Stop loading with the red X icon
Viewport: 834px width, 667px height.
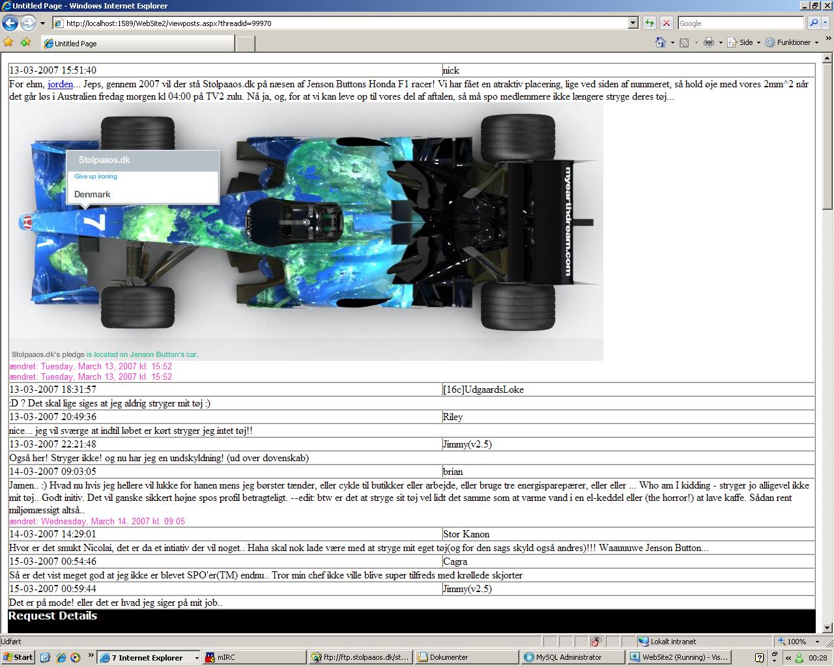666,23
